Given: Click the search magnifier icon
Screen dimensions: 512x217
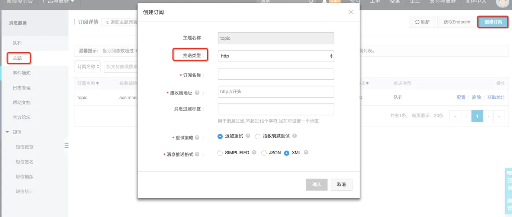Looking at the screenshot, I should coord(311,2).
